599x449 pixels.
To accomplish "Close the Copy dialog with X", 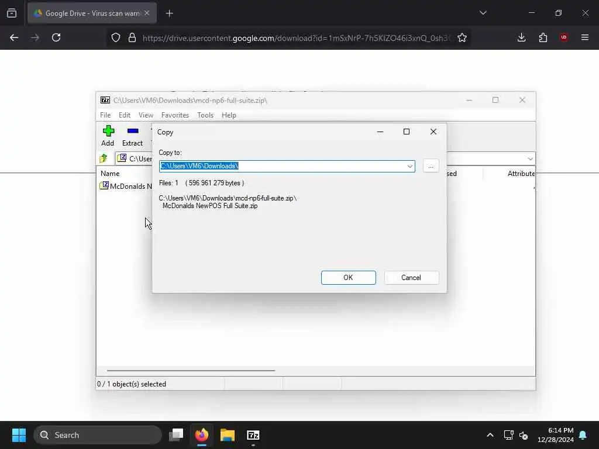I will pyautogui.click(x=433, y=132).
